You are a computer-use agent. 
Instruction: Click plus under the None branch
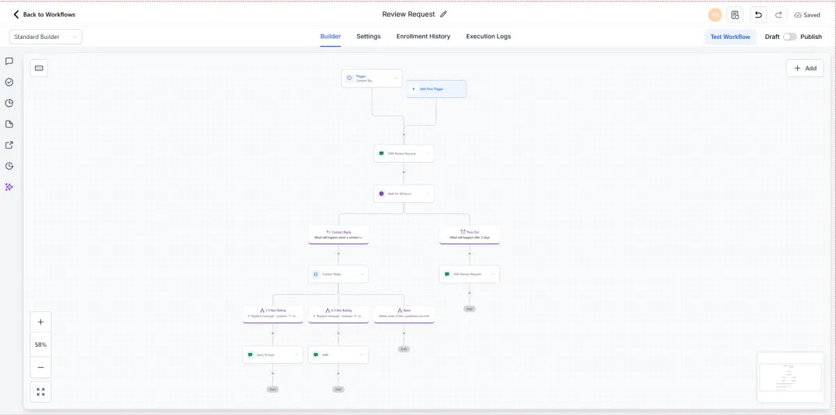(404, 334)
